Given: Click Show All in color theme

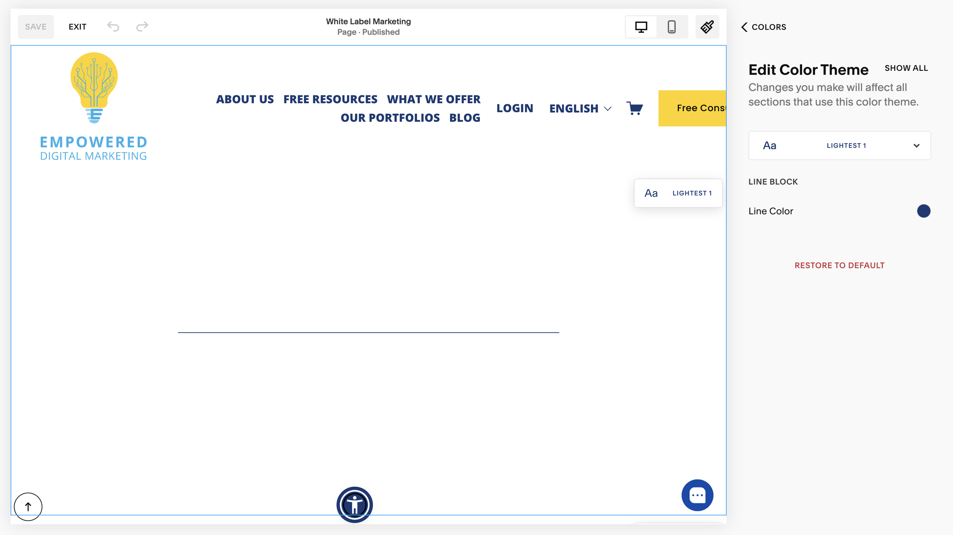Looking at the screenshot, I should pyautogui.click(x=906, y=68).
